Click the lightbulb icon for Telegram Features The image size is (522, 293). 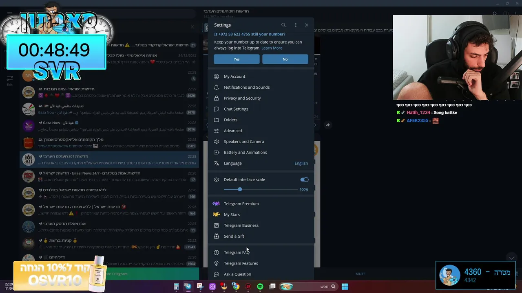pos(216,263)
